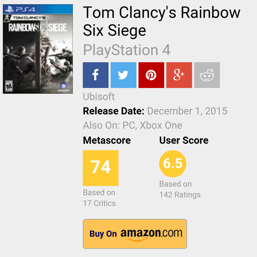Open the Rainbow Six Siege cover art

(38, 49)
